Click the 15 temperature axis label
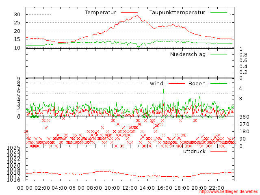Screen dimensions: 260x195 [17, 39]
